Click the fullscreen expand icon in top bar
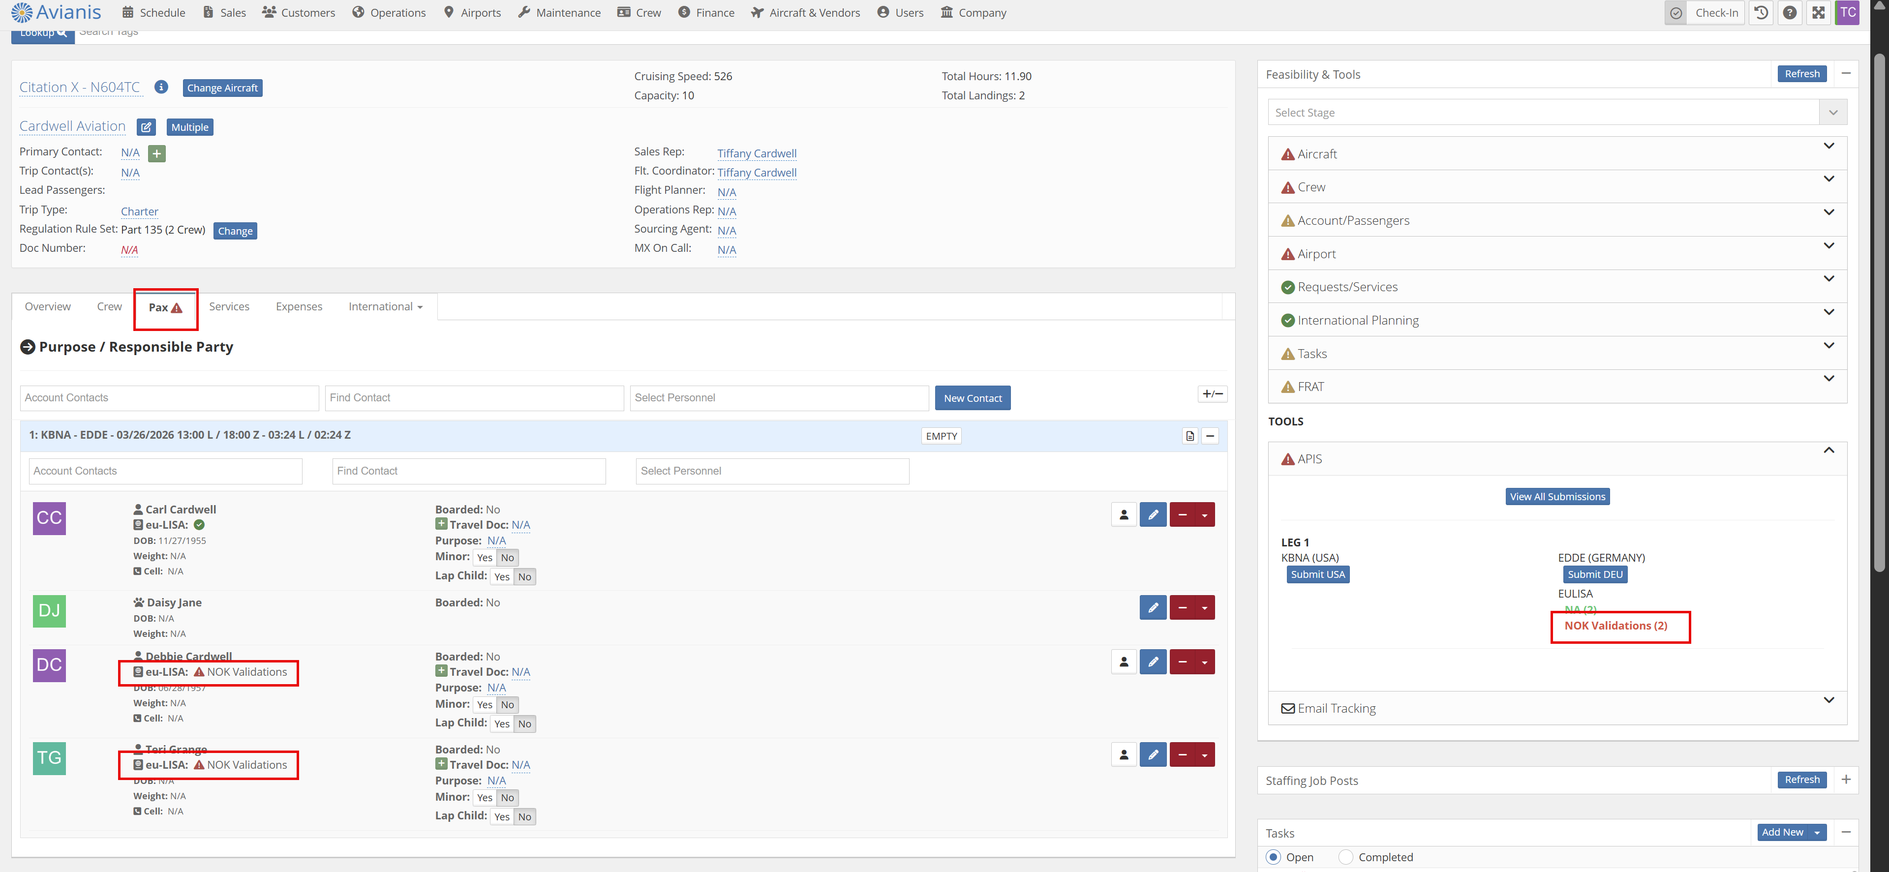The height and width of the screenshot is (872, 1889). [x=1818, y=12]
